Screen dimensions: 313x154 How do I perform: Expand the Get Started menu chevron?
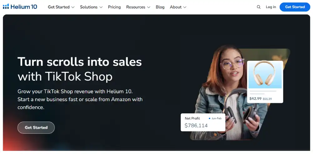[73, 7]
